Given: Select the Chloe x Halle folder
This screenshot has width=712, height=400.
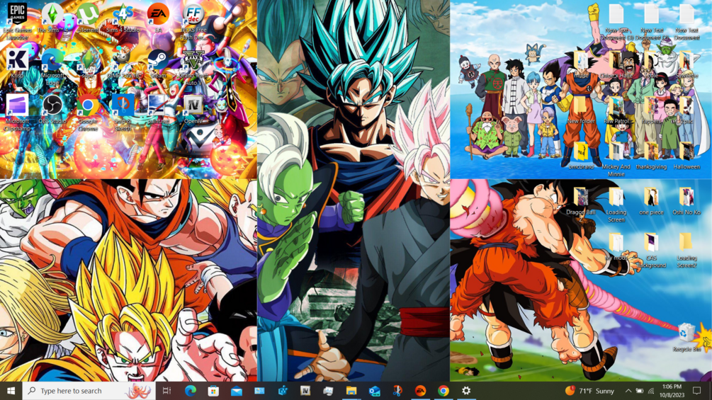Looking at the screenshot, I should [616, 64].
